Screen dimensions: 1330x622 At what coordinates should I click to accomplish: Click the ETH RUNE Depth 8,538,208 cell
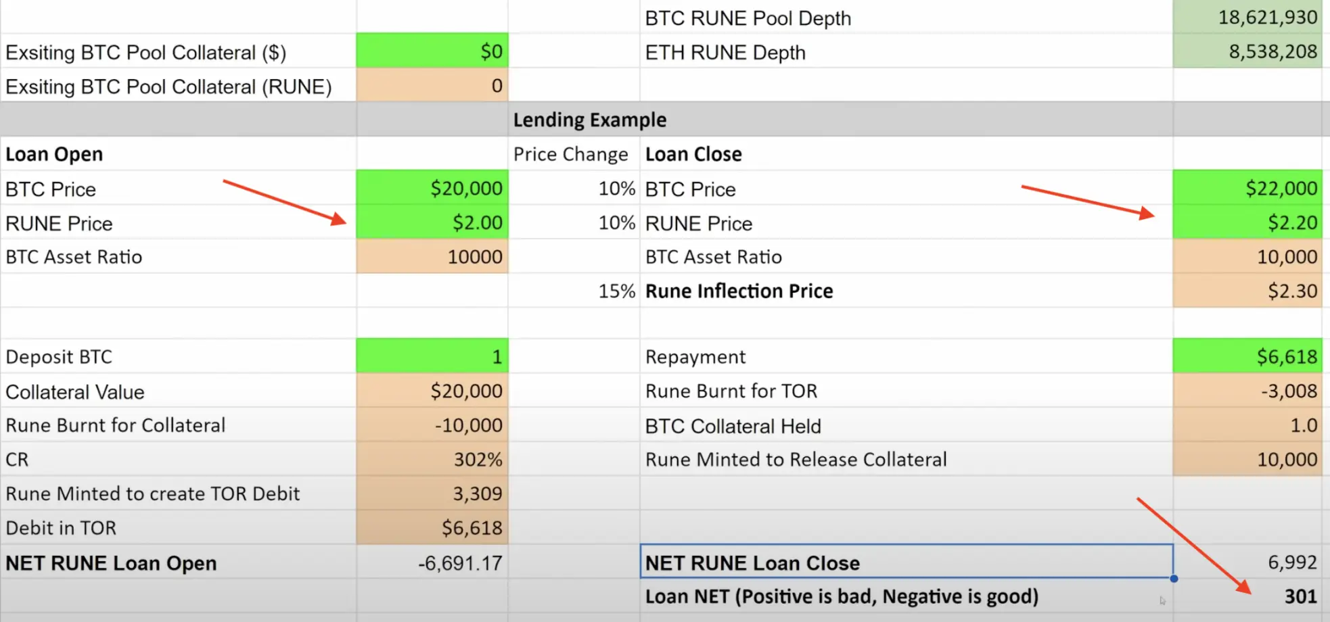coord(1247,51)
